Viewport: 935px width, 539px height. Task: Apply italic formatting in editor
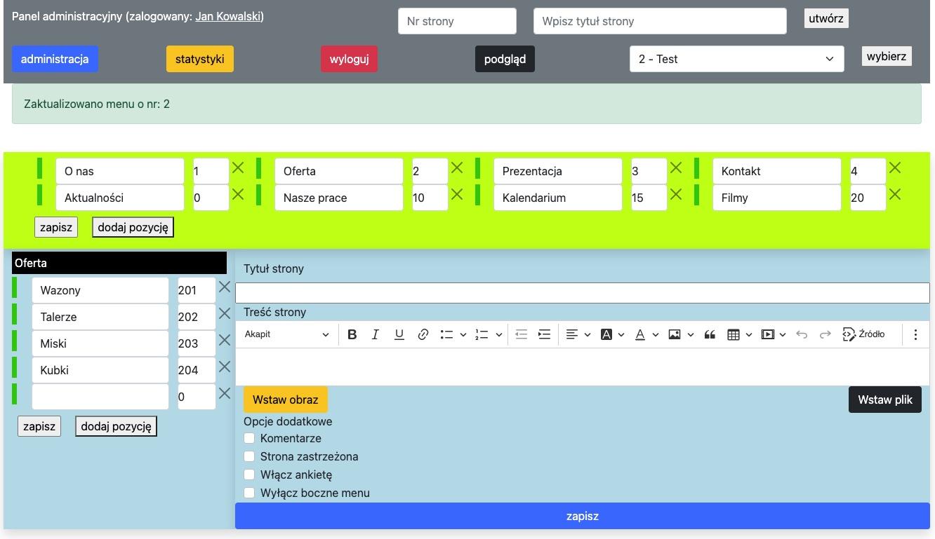tap(376, 334)
